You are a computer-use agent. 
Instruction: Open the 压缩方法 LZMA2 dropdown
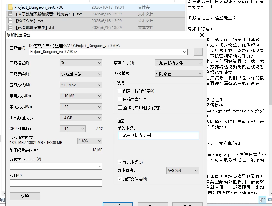pyautogui.click(x=81, y=85)
